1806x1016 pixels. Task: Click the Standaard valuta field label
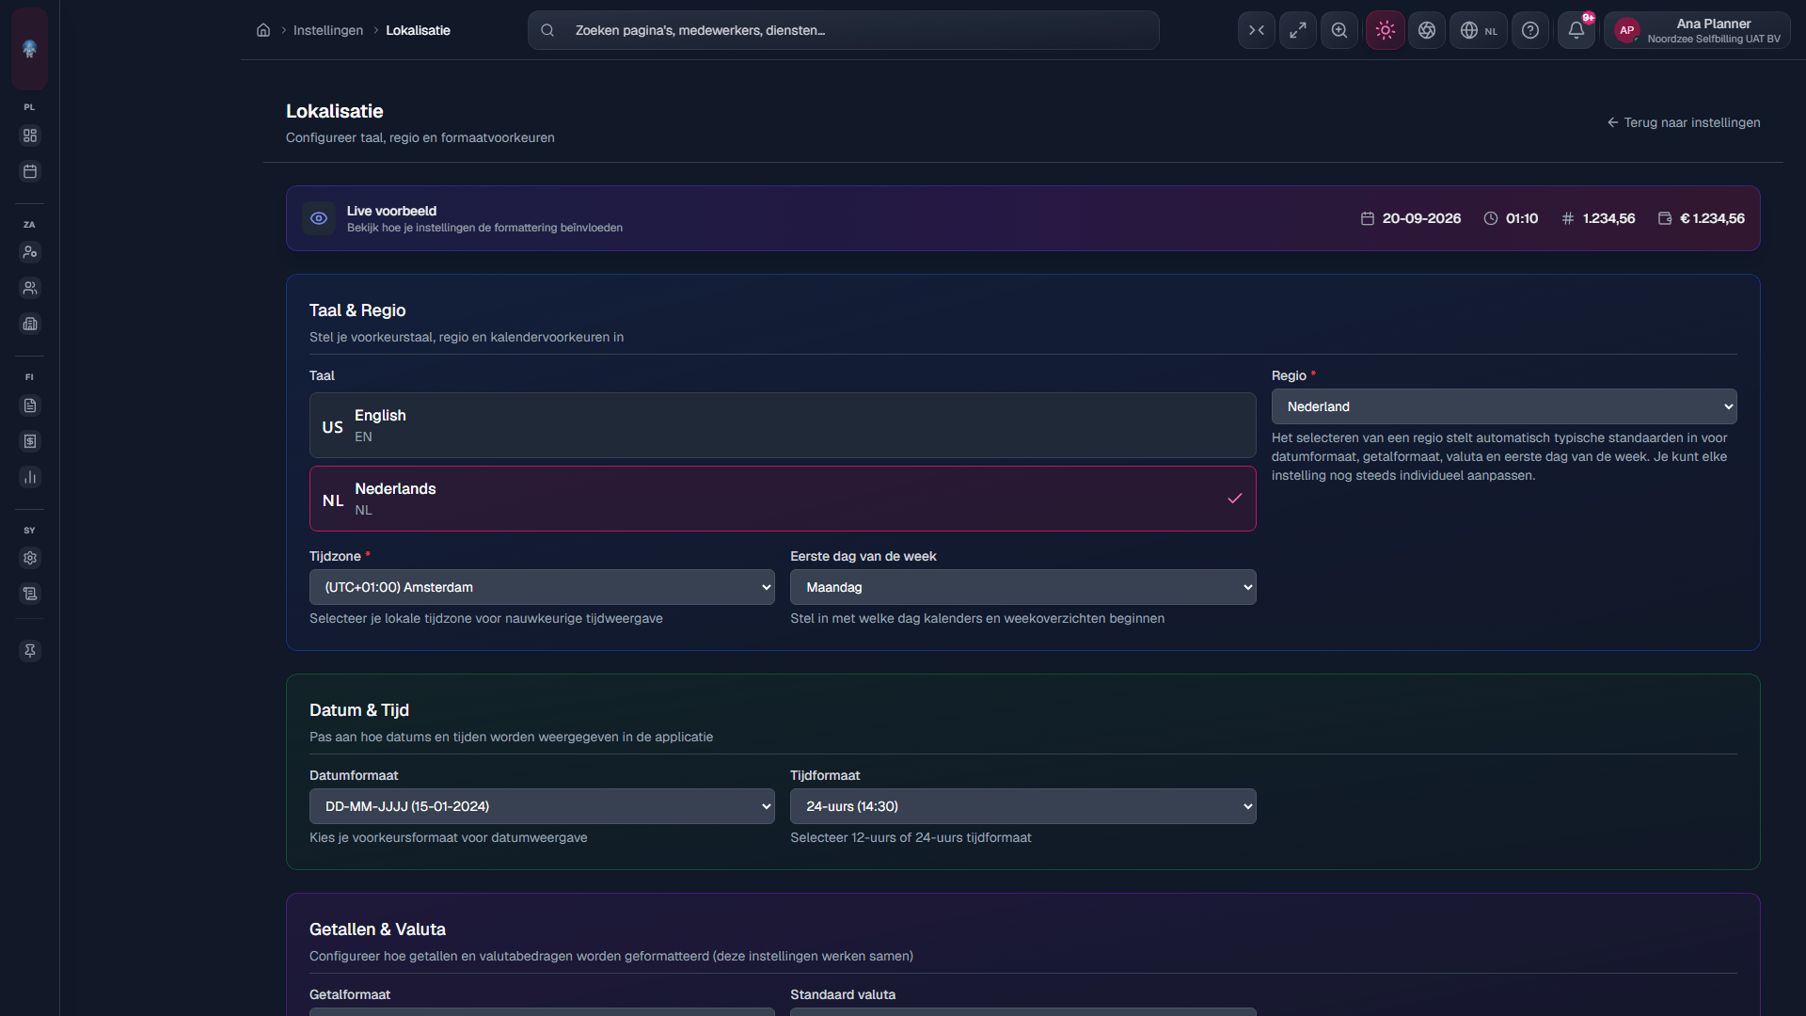[843, 994]
